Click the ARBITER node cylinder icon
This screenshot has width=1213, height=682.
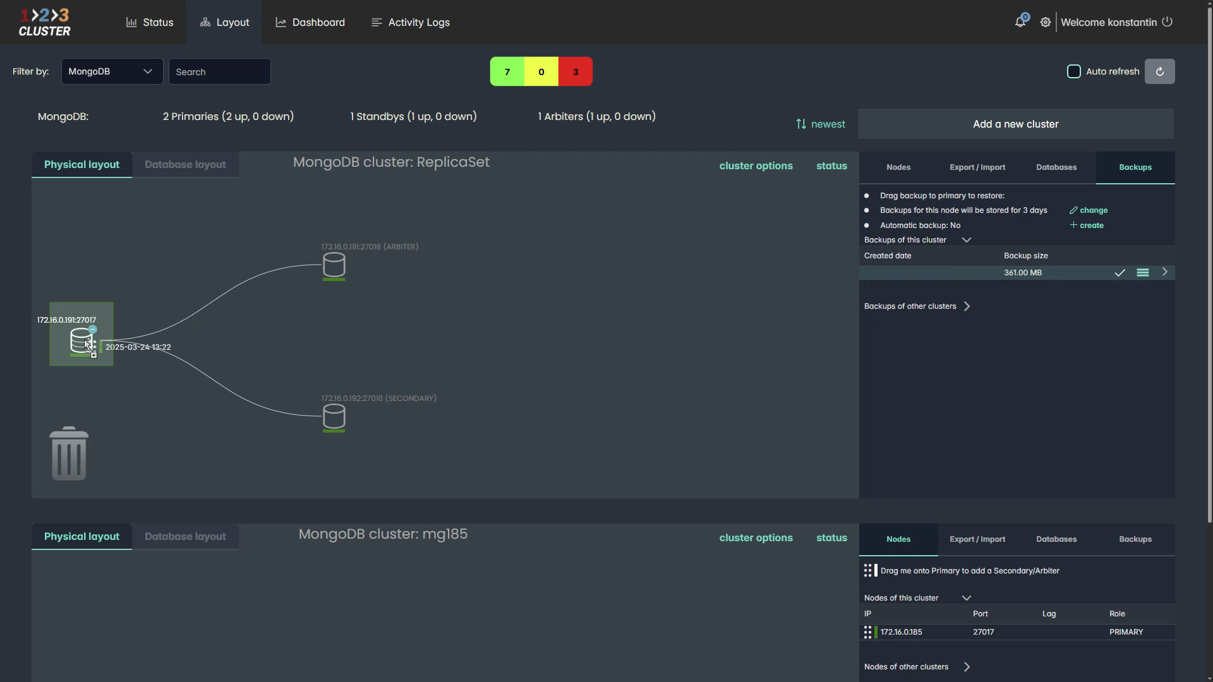click(334, 265)
